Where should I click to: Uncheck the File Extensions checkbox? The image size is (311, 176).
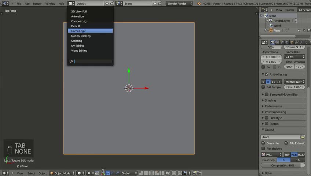[x=286, y=143]
